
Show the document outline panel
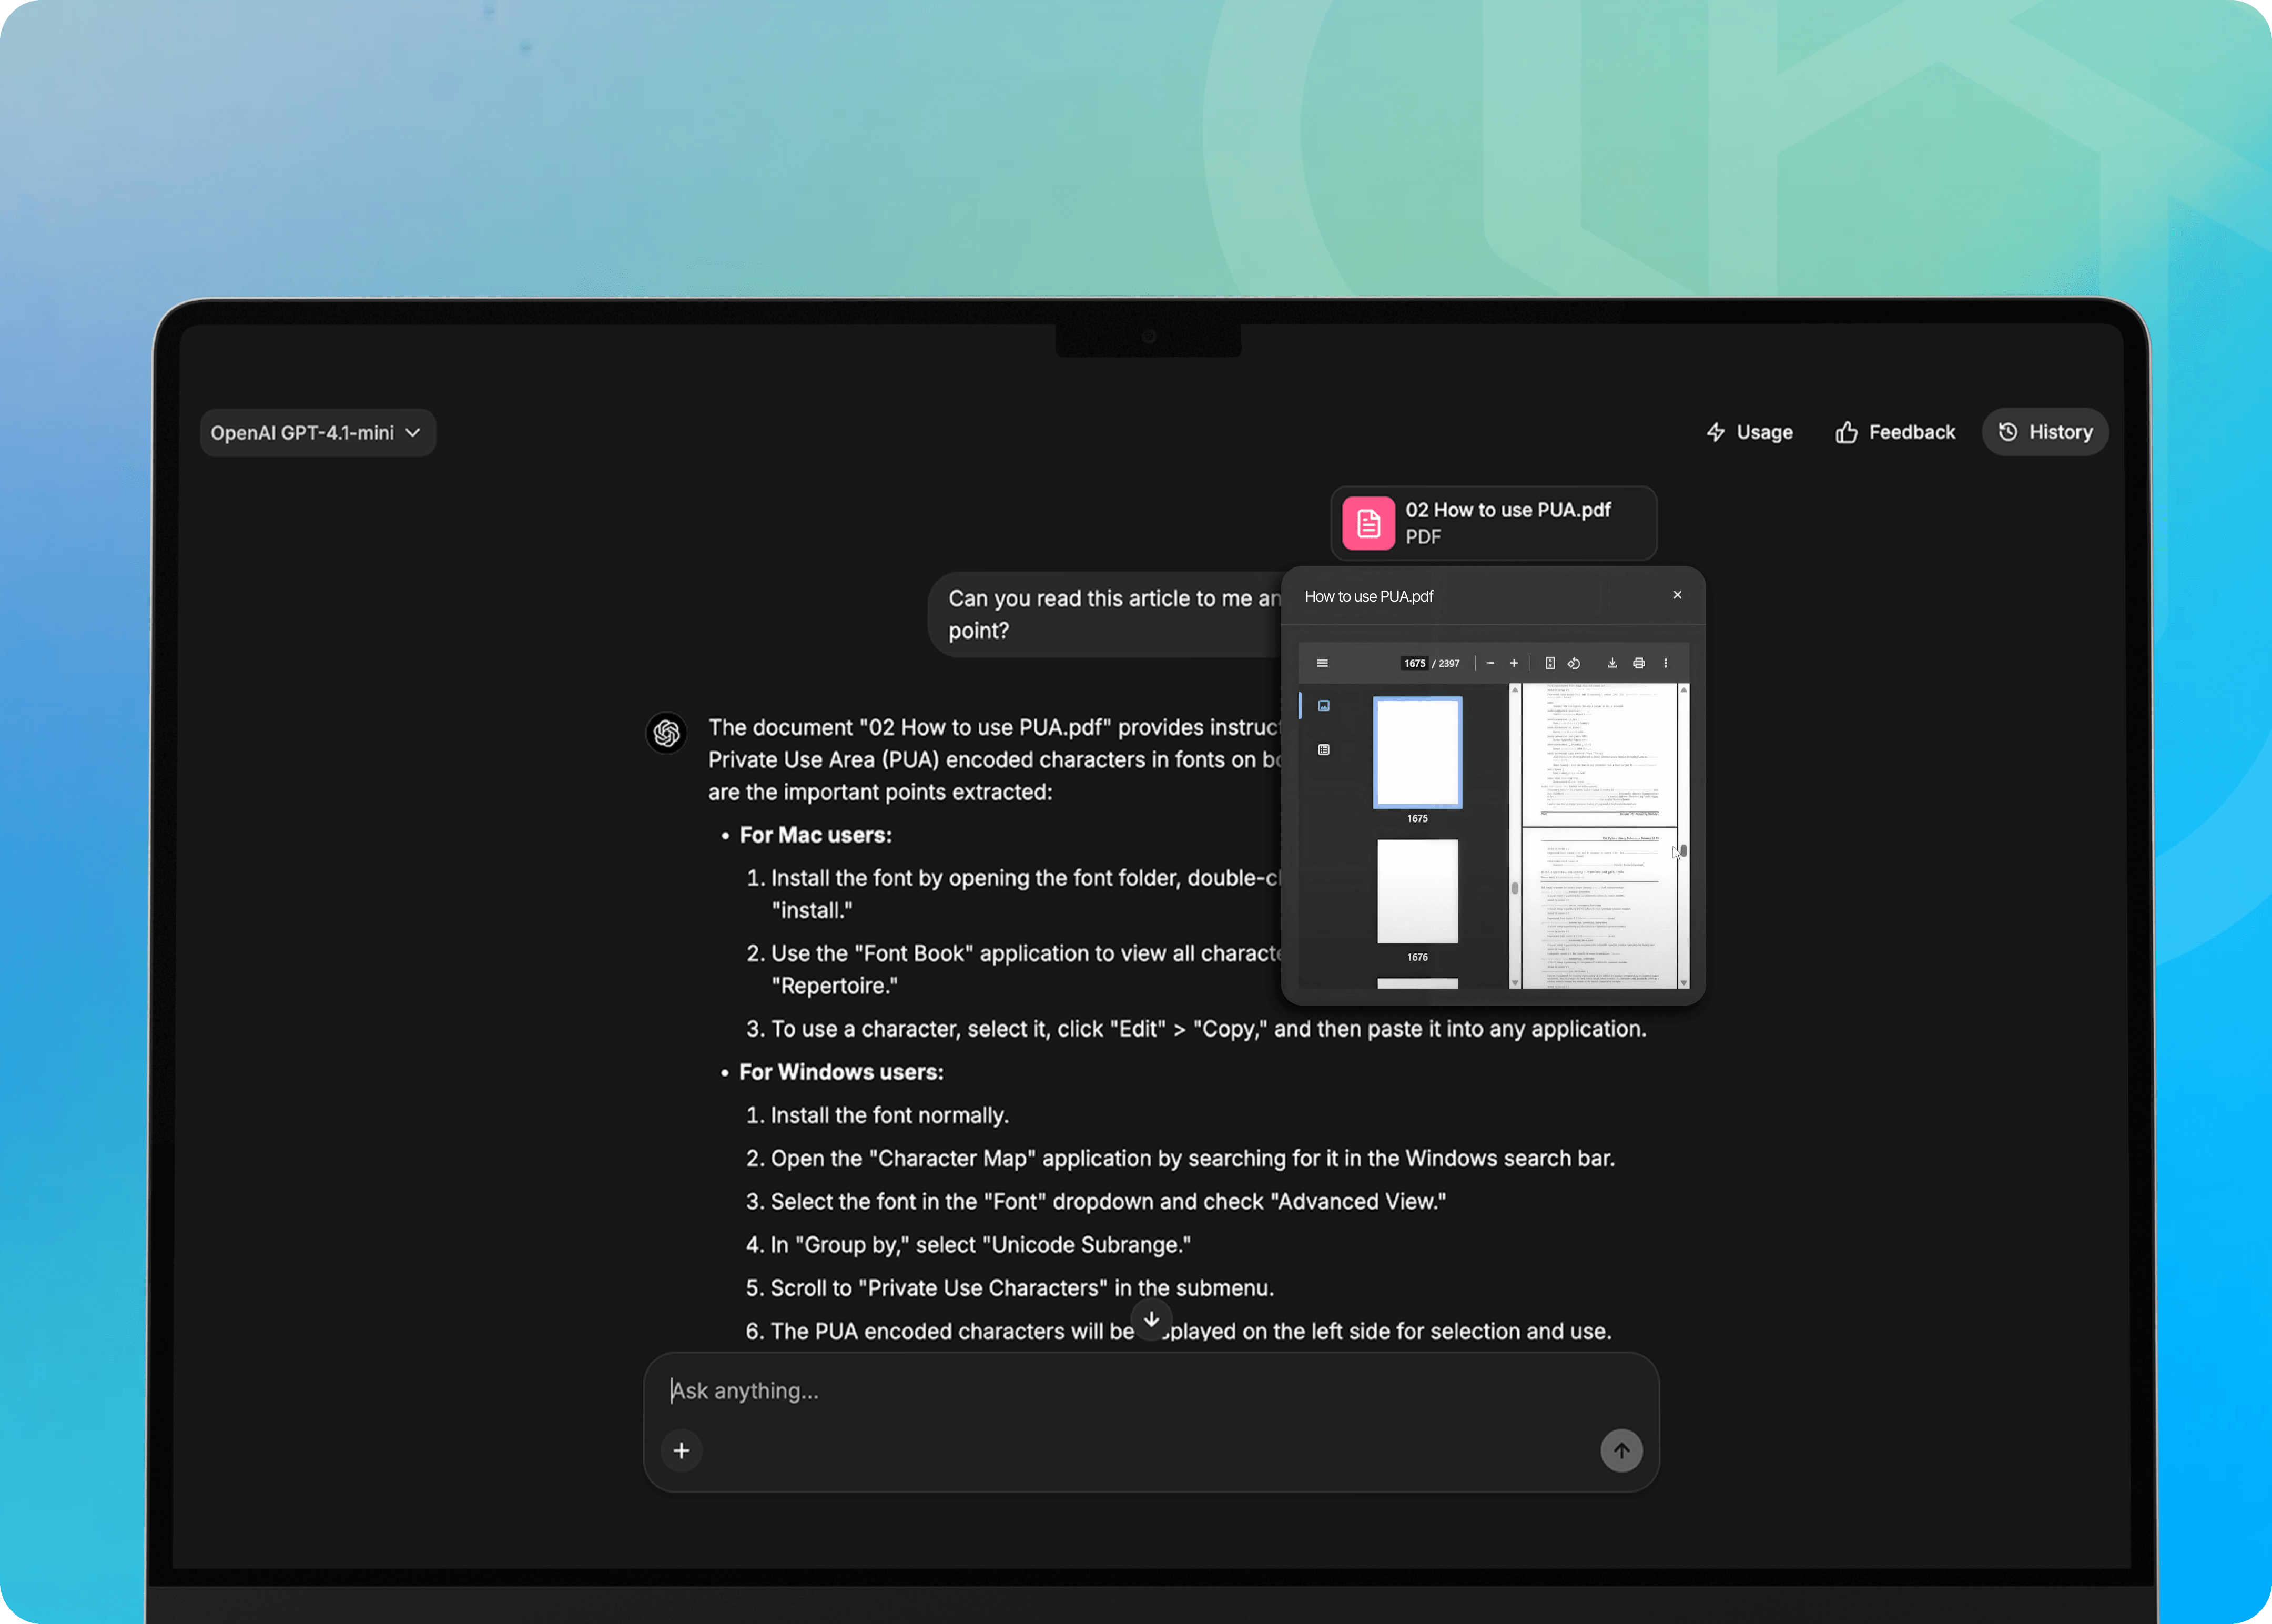tap(1324, 750)
